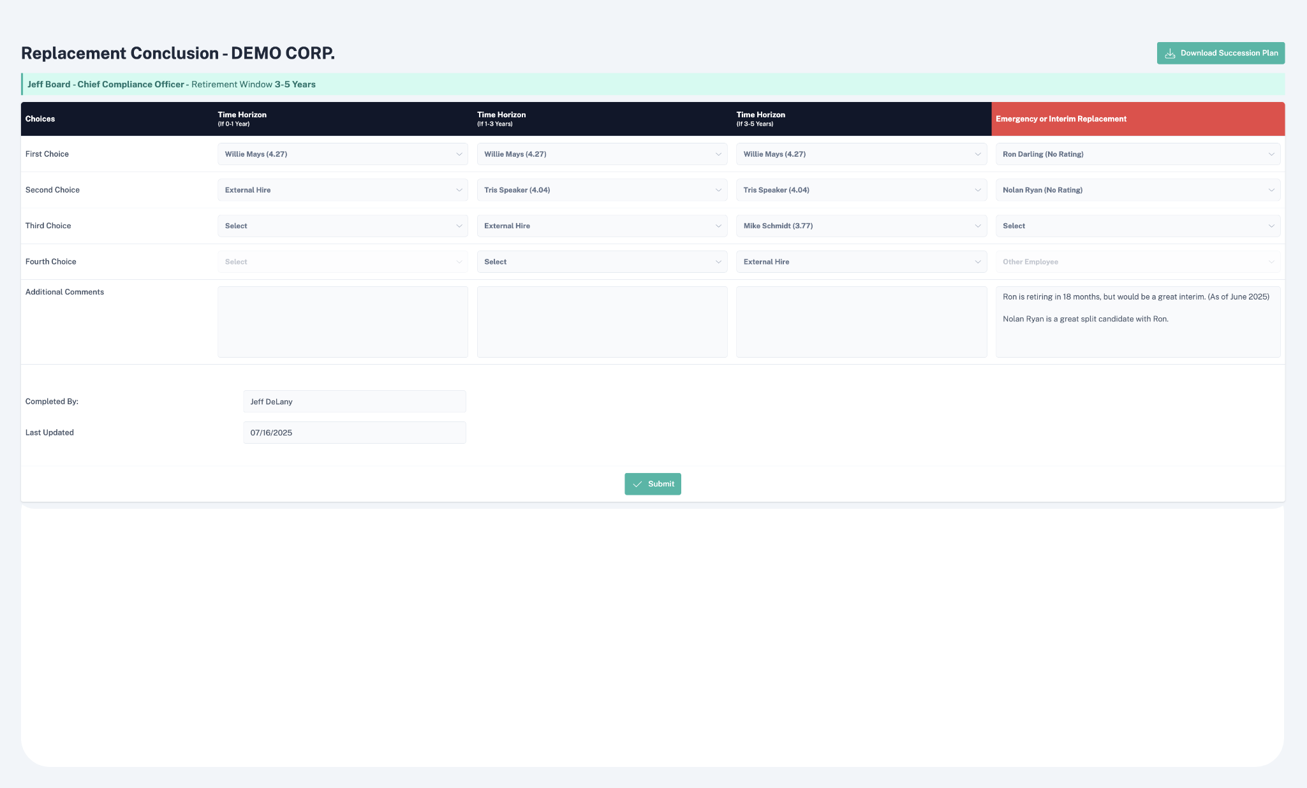1307x788 pixels.
Task: Click the checkmark icon on the Submit button
Action: point(637,485)
